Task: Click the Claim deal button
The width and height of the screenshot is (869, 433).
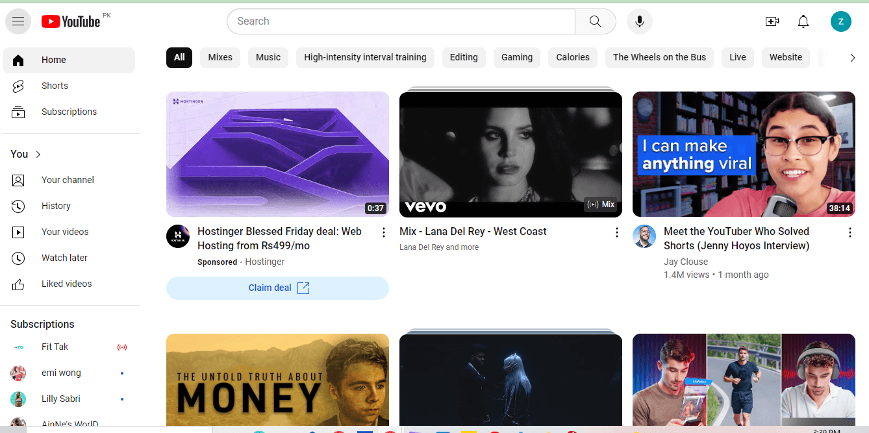Action: pyautogui.click(x=277, y=288)
